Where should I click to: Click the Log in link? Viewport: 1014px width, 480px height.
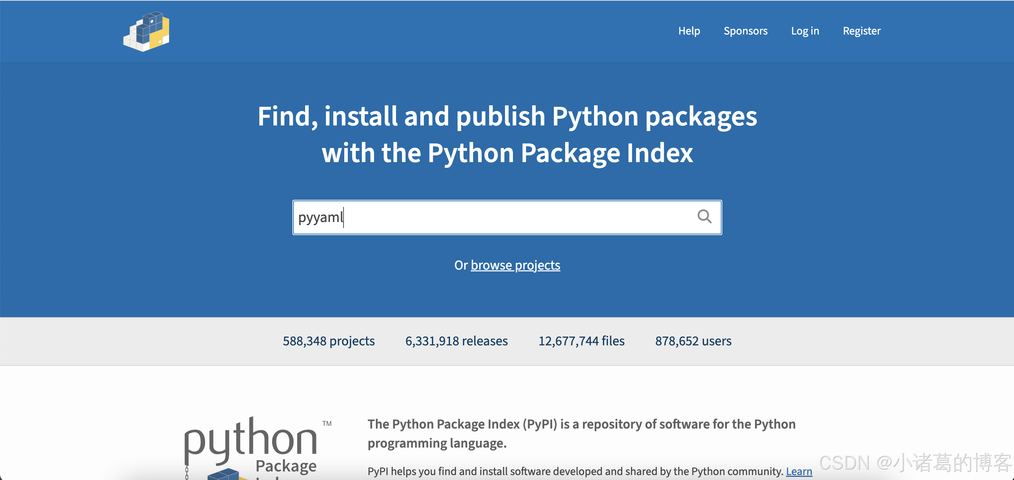coord(805,31)
